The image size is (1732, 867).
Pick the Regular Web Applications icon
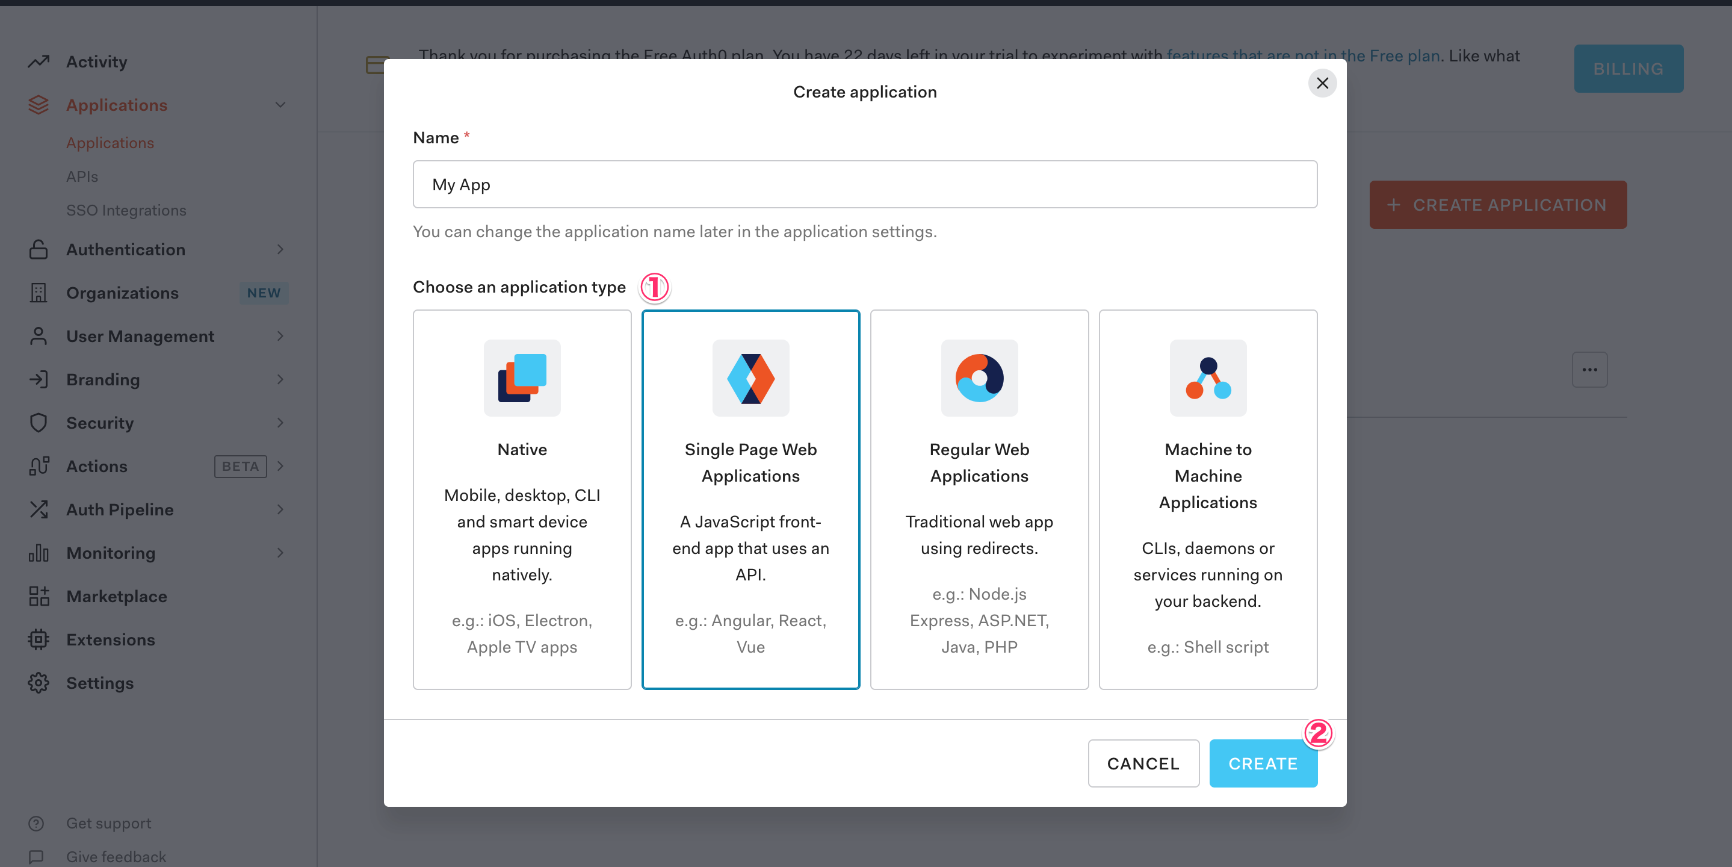coord(979,378)
